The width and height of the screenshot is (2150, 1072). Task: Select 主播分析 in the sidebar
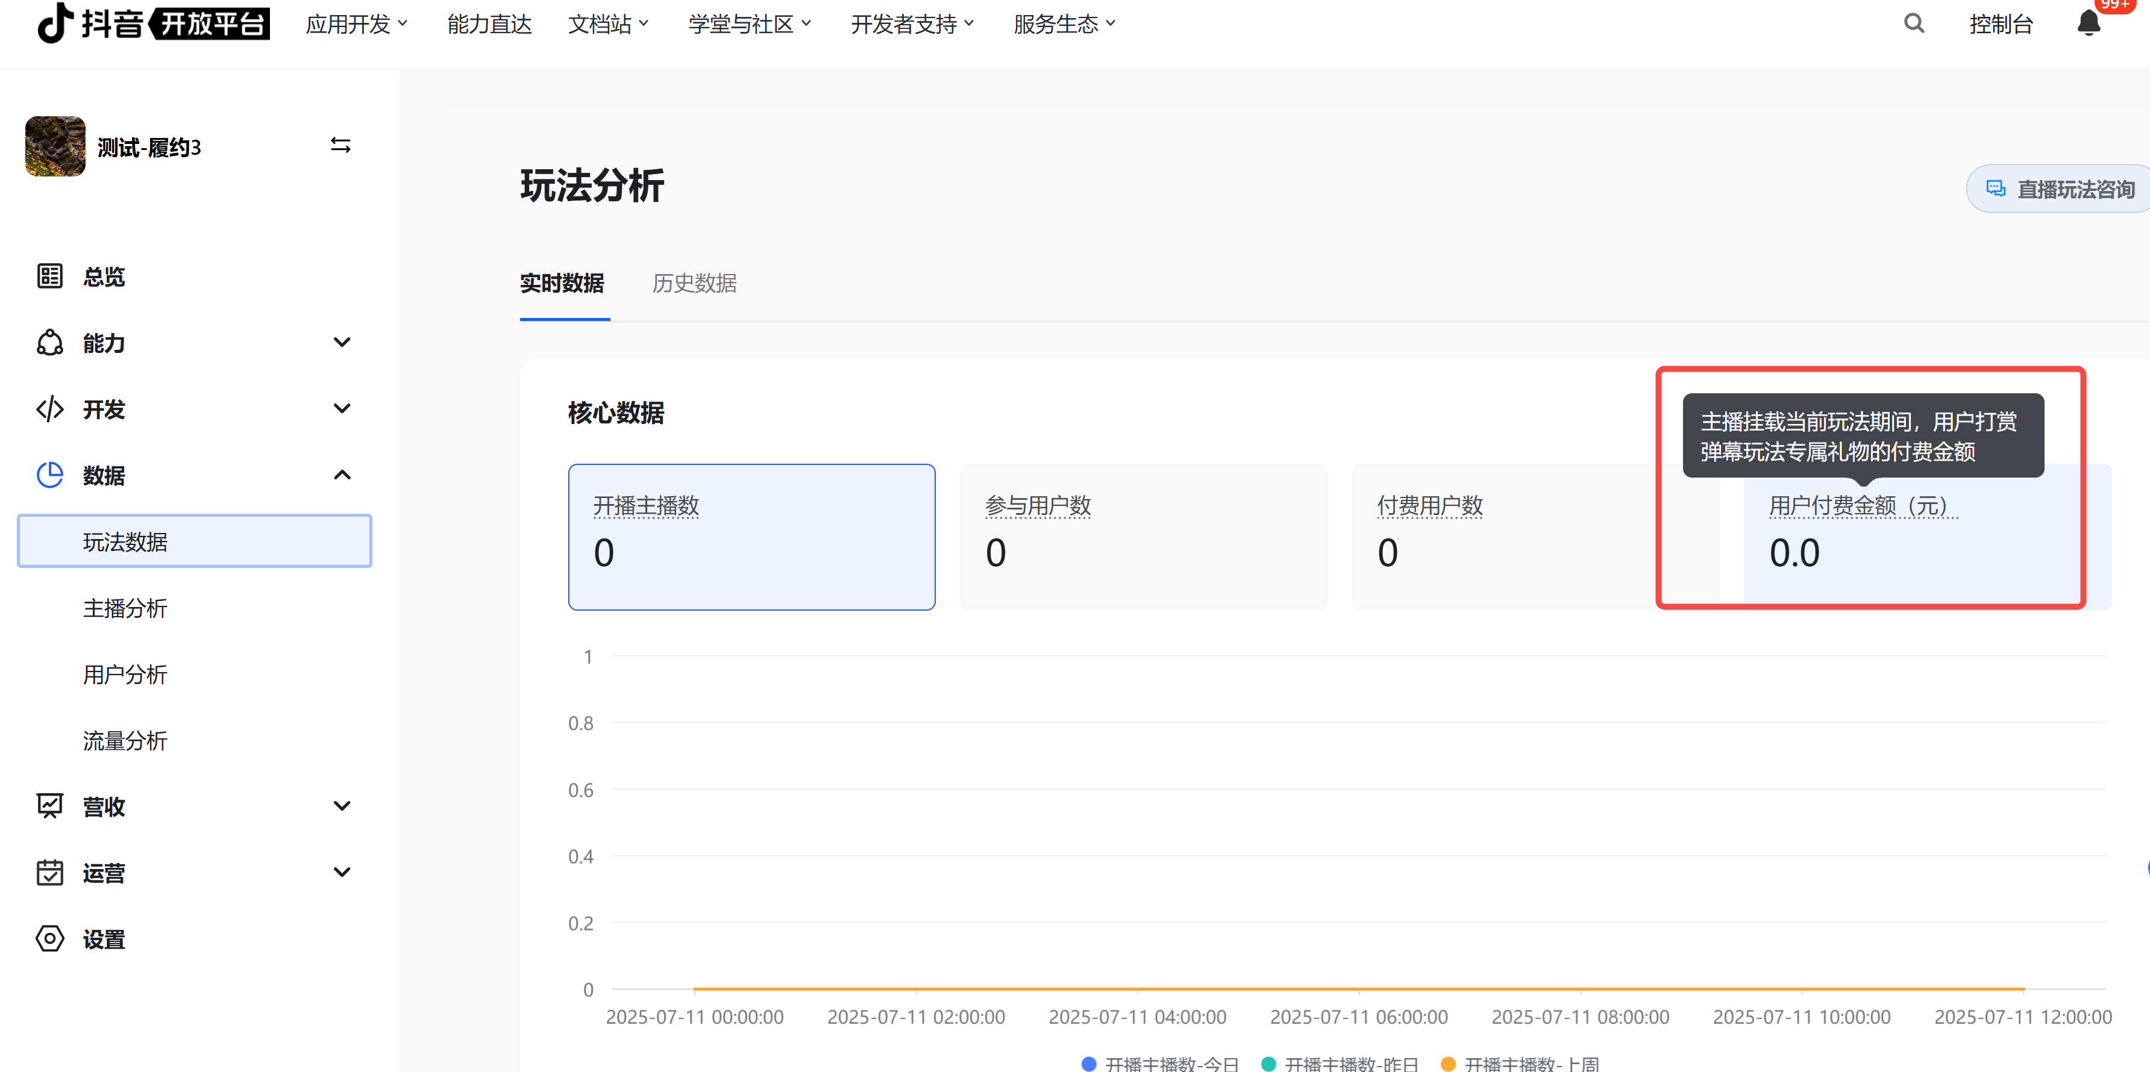tap(125, 608)
